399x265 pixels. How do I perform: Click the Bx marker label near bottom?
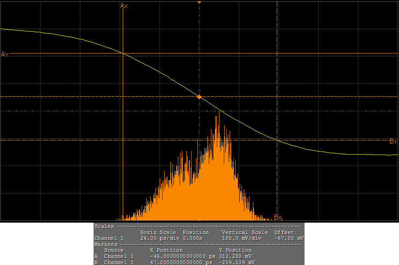pos(278,217)
